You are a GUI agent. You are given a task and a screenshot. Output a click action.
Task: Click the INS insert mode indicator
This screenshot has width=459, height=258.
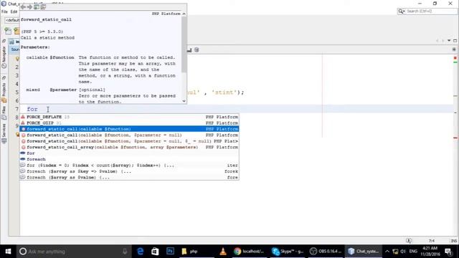[454, 241]
